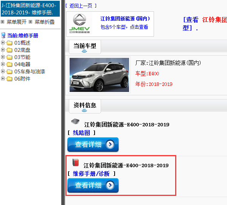227x205 pixels.
Task: Click the 年份:2018-2019 text
Action: coord(154,84)
